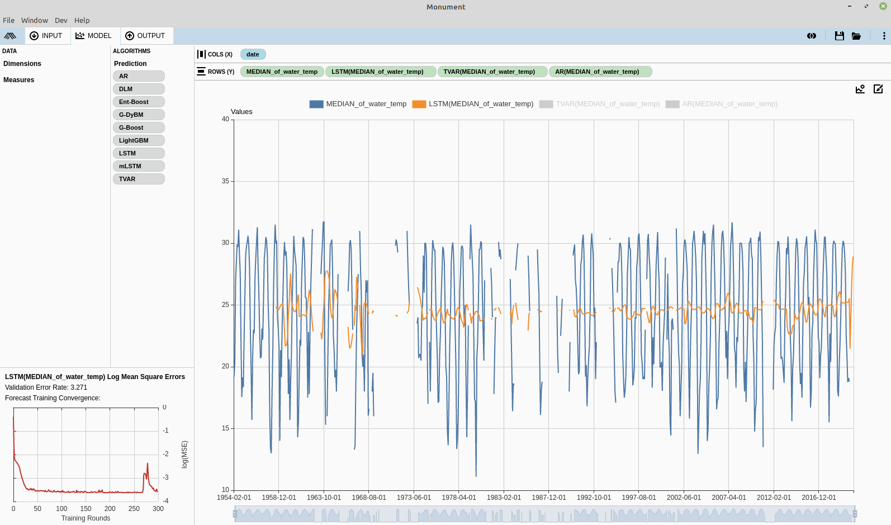
Task: Click the chart range overview bar
Action: [x=544, y=514]
